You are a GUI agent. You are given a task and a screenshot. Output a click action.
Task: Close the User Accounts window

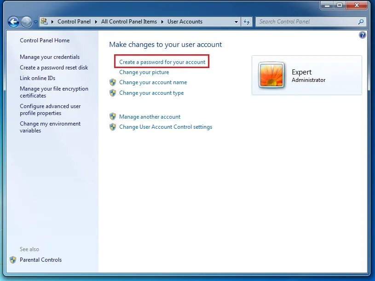tap(357, 5)
